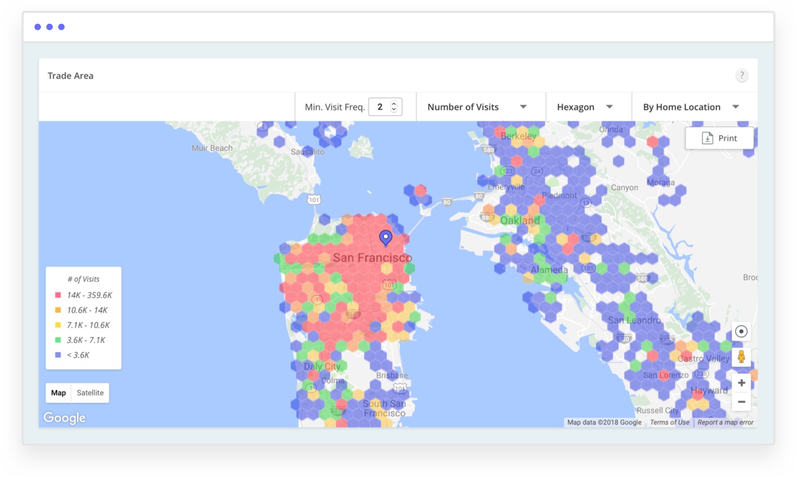Open the By Home Location dropdown
This screenshot has height=478, width=797.
tap(690, 107)
